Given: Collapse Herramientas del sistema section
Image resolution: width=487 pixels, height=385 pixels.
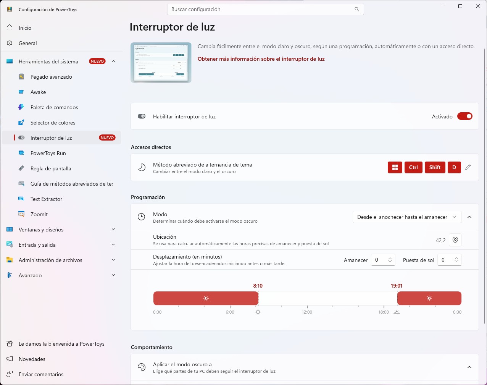Looking at the screenshot, I should point(113,61).
